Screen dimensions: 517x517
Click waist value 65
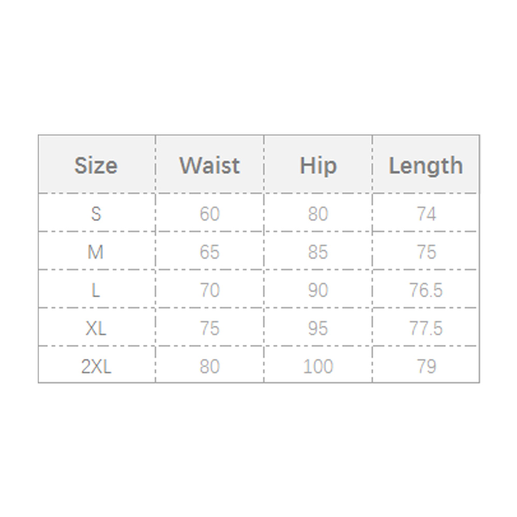click(209, 252)
